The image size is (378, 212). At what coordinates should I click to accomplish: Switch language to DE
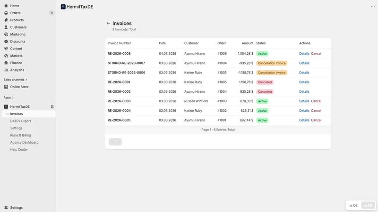tap(353, 205)
